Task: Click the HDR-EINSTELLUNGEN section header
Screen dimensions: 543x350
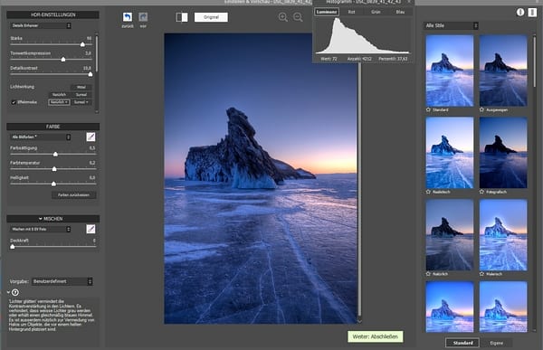Action: 53,14
